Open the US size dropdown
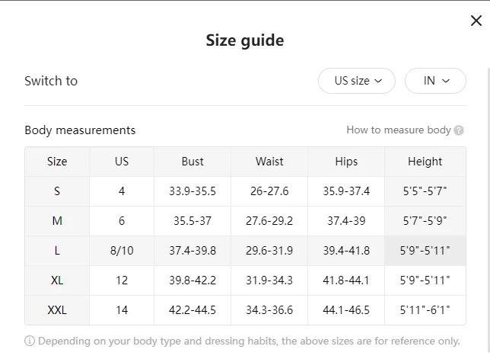 click(x=357, y=81)
